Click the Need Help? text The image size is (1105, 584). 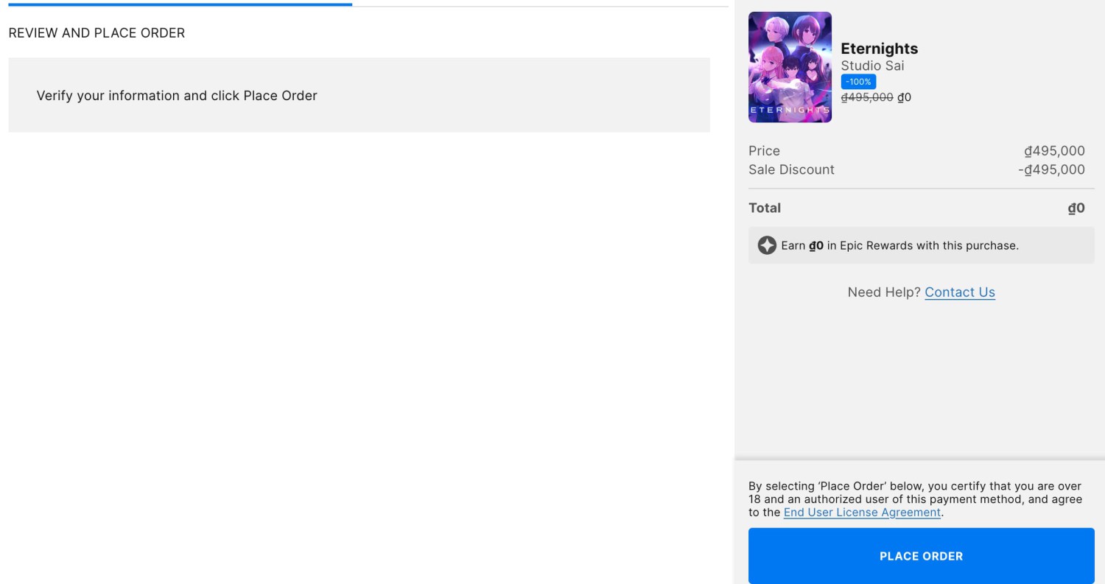[x=884, y=292]
